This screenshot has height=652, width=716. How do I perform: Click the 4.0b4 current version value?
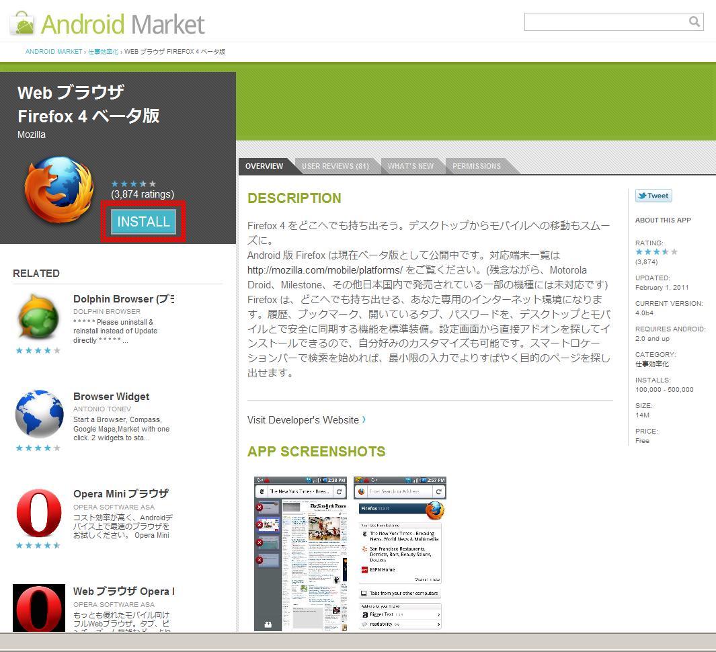click(x=644, y=313)
